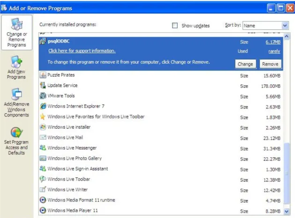Open 'Click here for support information' link
The image size is (295, 218).
coord(82,51)
